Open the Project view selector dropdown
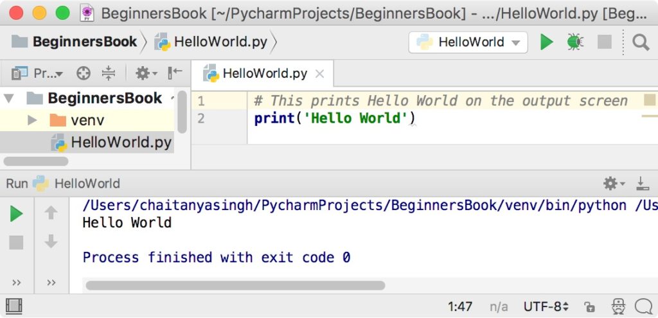The height and width of the screenshot is (318, 658). (37, 74)
